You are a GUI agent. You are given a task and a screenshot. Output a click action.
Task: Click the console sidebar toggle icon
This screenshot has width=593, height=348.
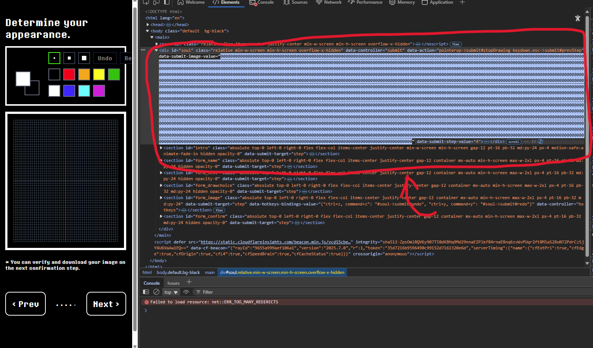point(146,292)
